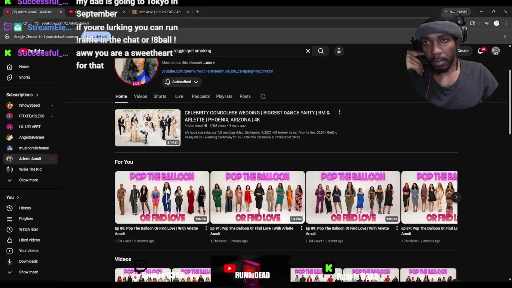512x288 pixels.
Task: Close the 'rum is DEAD' browser tab
Action: [x=188, y=12]
